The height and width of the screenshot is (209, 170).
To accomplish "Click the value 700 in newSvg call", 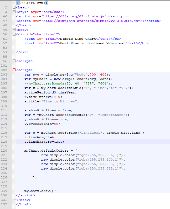I will tap(93, 74).
